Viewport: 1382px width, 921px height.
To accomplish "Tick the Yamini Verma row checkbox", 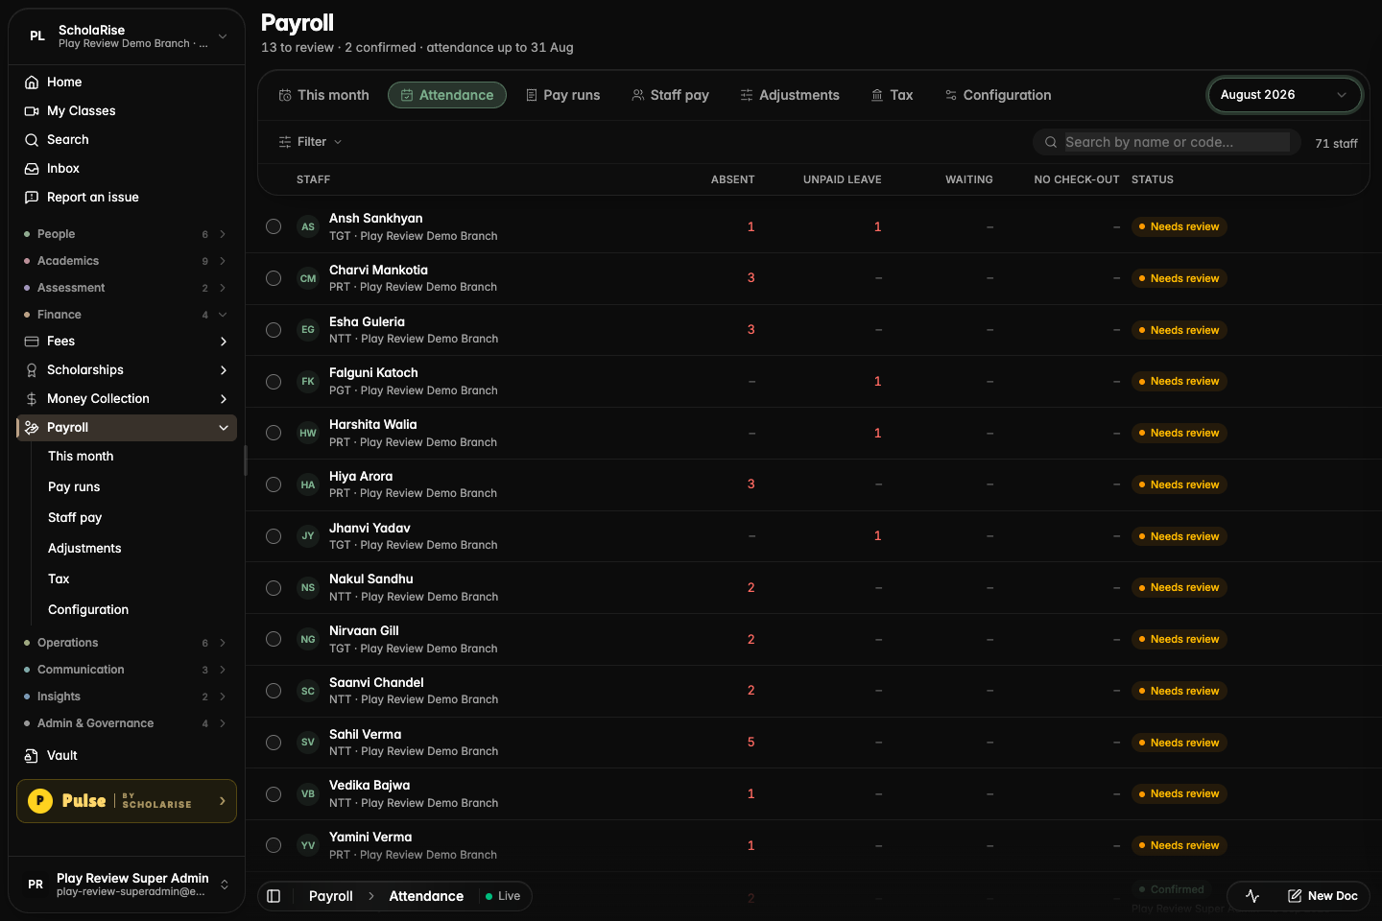I will coord(274,845).
